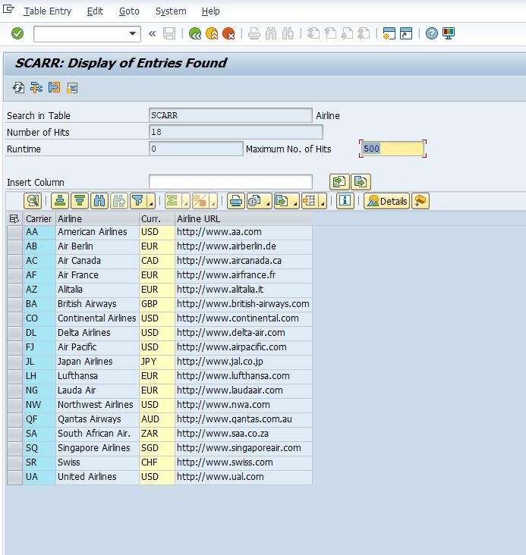
Task: Expand the filter options dropdown arrow
Action: click(151, 202)
